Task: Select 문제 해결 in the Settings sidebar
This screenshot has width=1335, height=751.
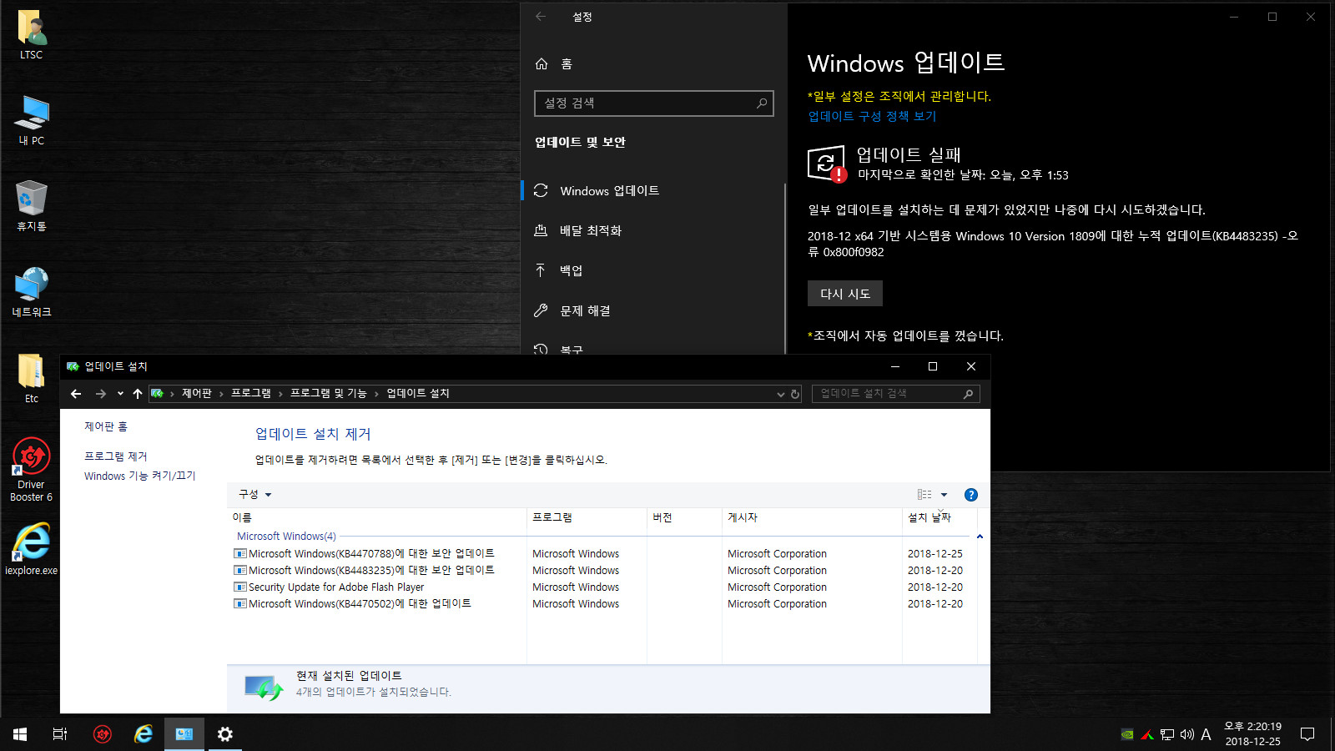Action: point(652,310)
